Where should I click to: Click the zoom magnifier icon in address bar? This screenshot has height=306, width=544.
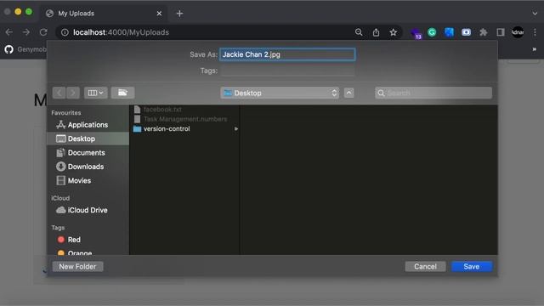pyautogui.click(x=359, y=32)
